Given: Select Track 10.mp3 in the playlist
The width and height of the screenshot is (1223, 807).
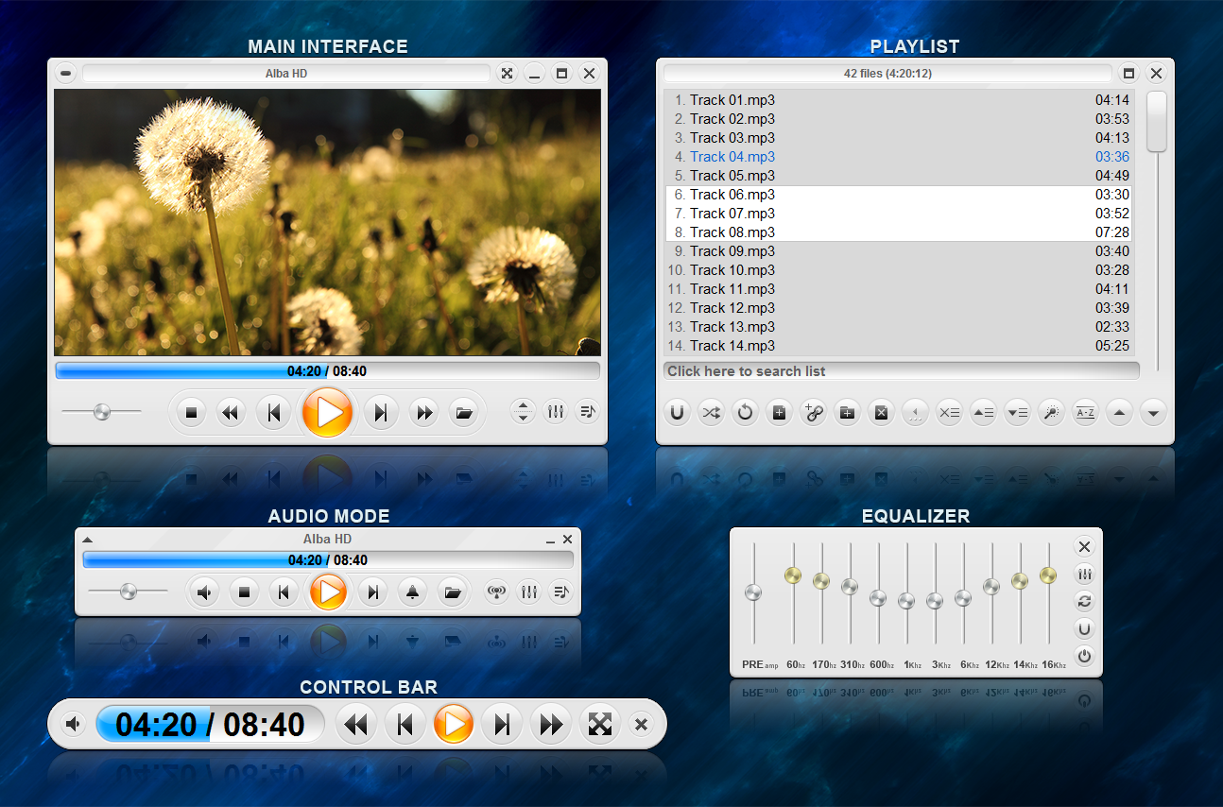Looking at the screenshot, I should point(732,270).
